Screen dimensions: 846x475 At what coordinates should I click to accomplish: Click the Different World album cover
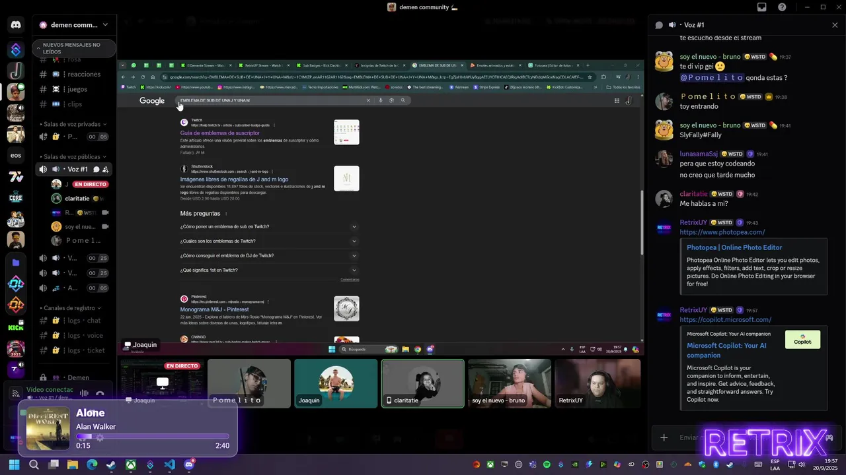coord(48,429)
